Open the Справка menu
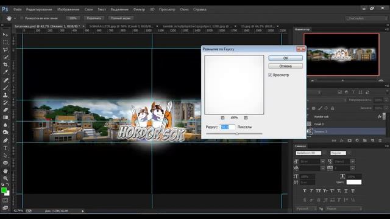The height and width of the screenshot is (219, 390). pos(200,10)
